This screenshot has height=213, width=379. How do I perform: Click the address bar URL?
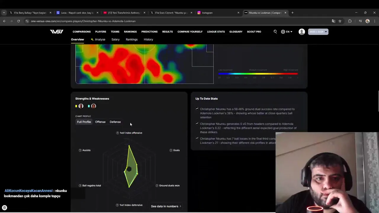(x=83, y=21)
